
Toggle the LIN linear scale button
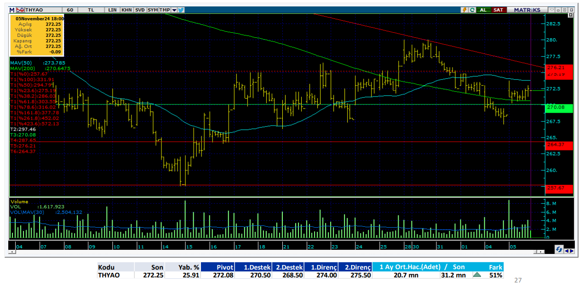pyautogui.click(x=112, y=10)
